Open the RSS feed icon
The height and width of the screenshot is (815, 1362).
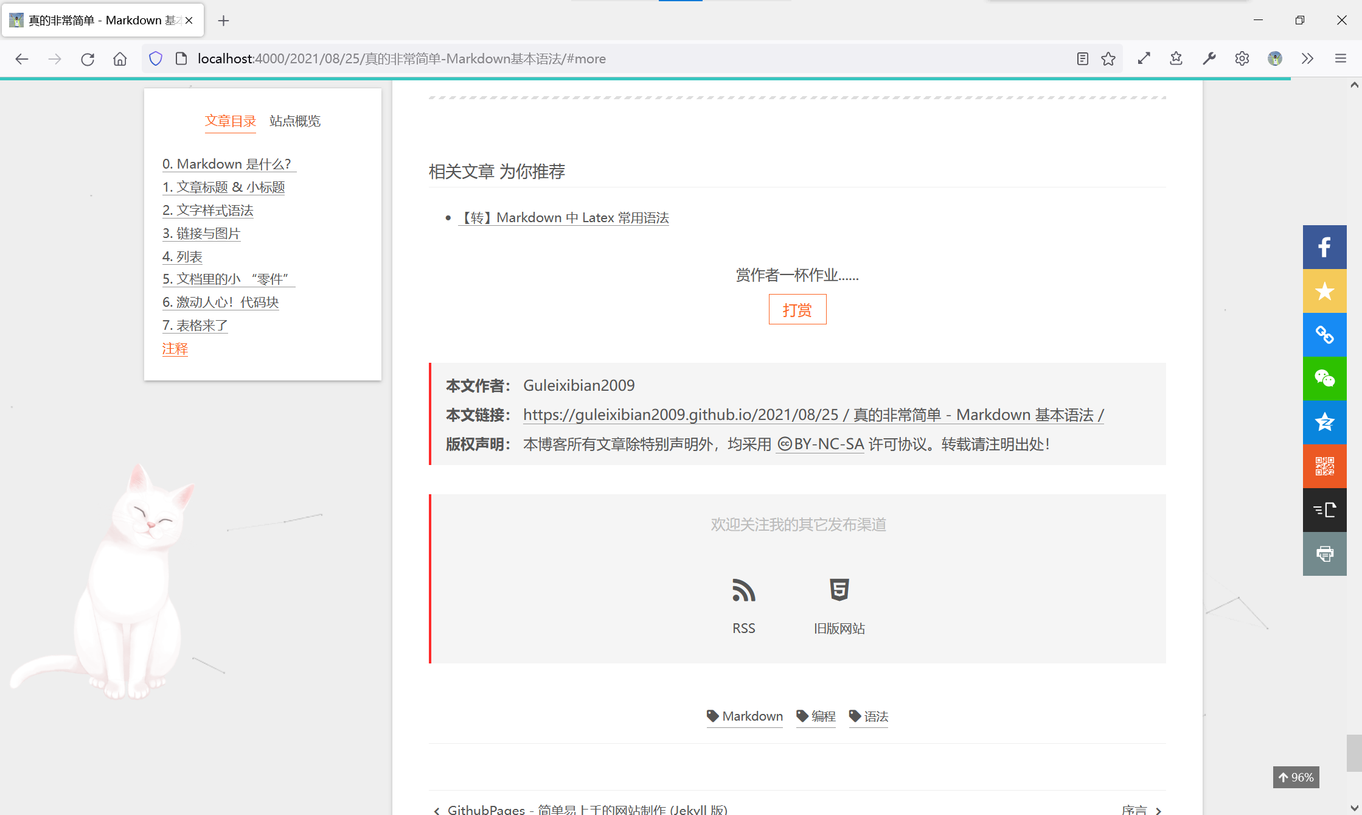pos(743,590)
